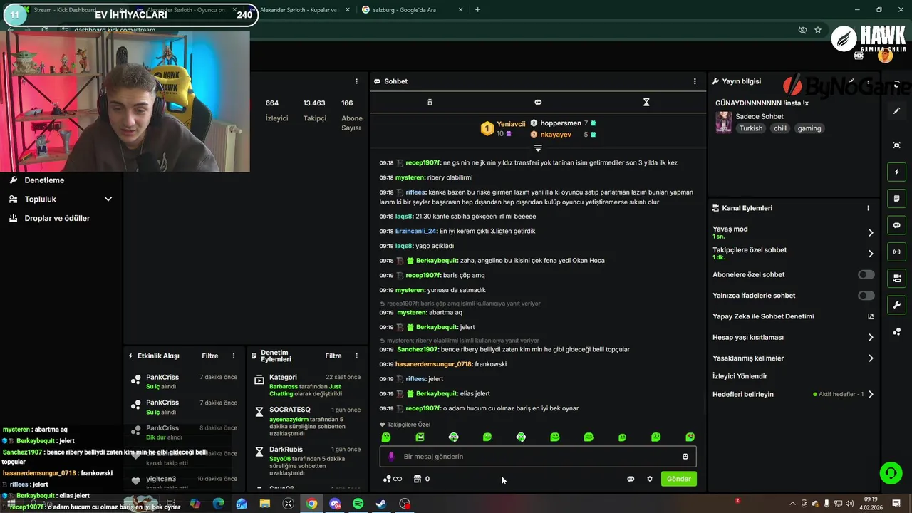
Task: Bookmark the page with the star icon
Action: click(x=818, y=30)
